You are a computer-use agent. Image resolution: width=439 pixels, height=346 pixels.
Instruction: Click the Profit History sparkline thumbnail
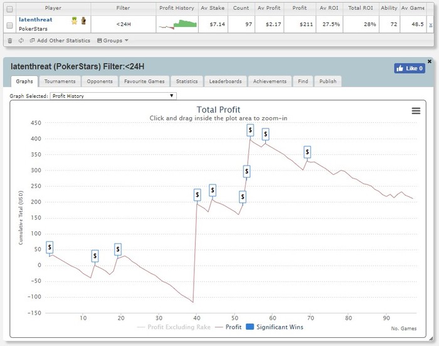coord(177,24)
